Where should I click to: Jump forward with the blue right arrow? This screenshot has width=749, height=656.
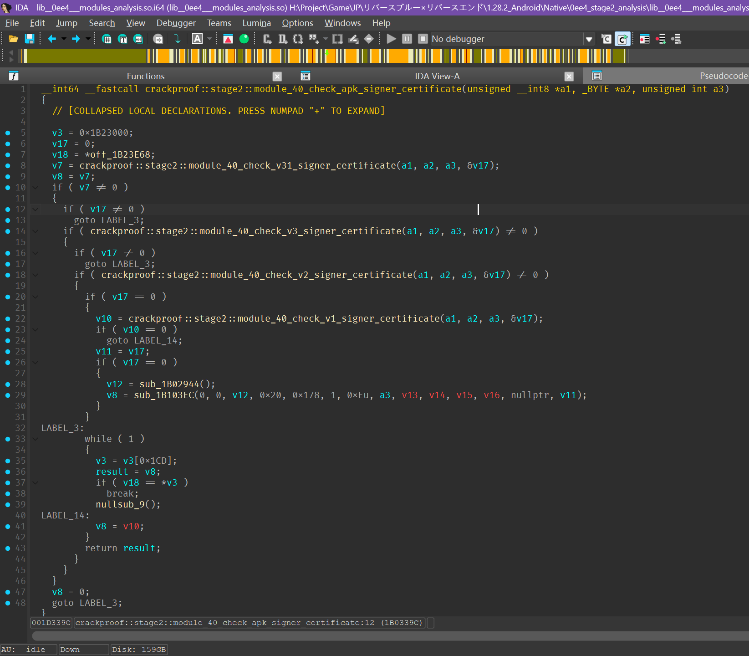tap(76, 39)
